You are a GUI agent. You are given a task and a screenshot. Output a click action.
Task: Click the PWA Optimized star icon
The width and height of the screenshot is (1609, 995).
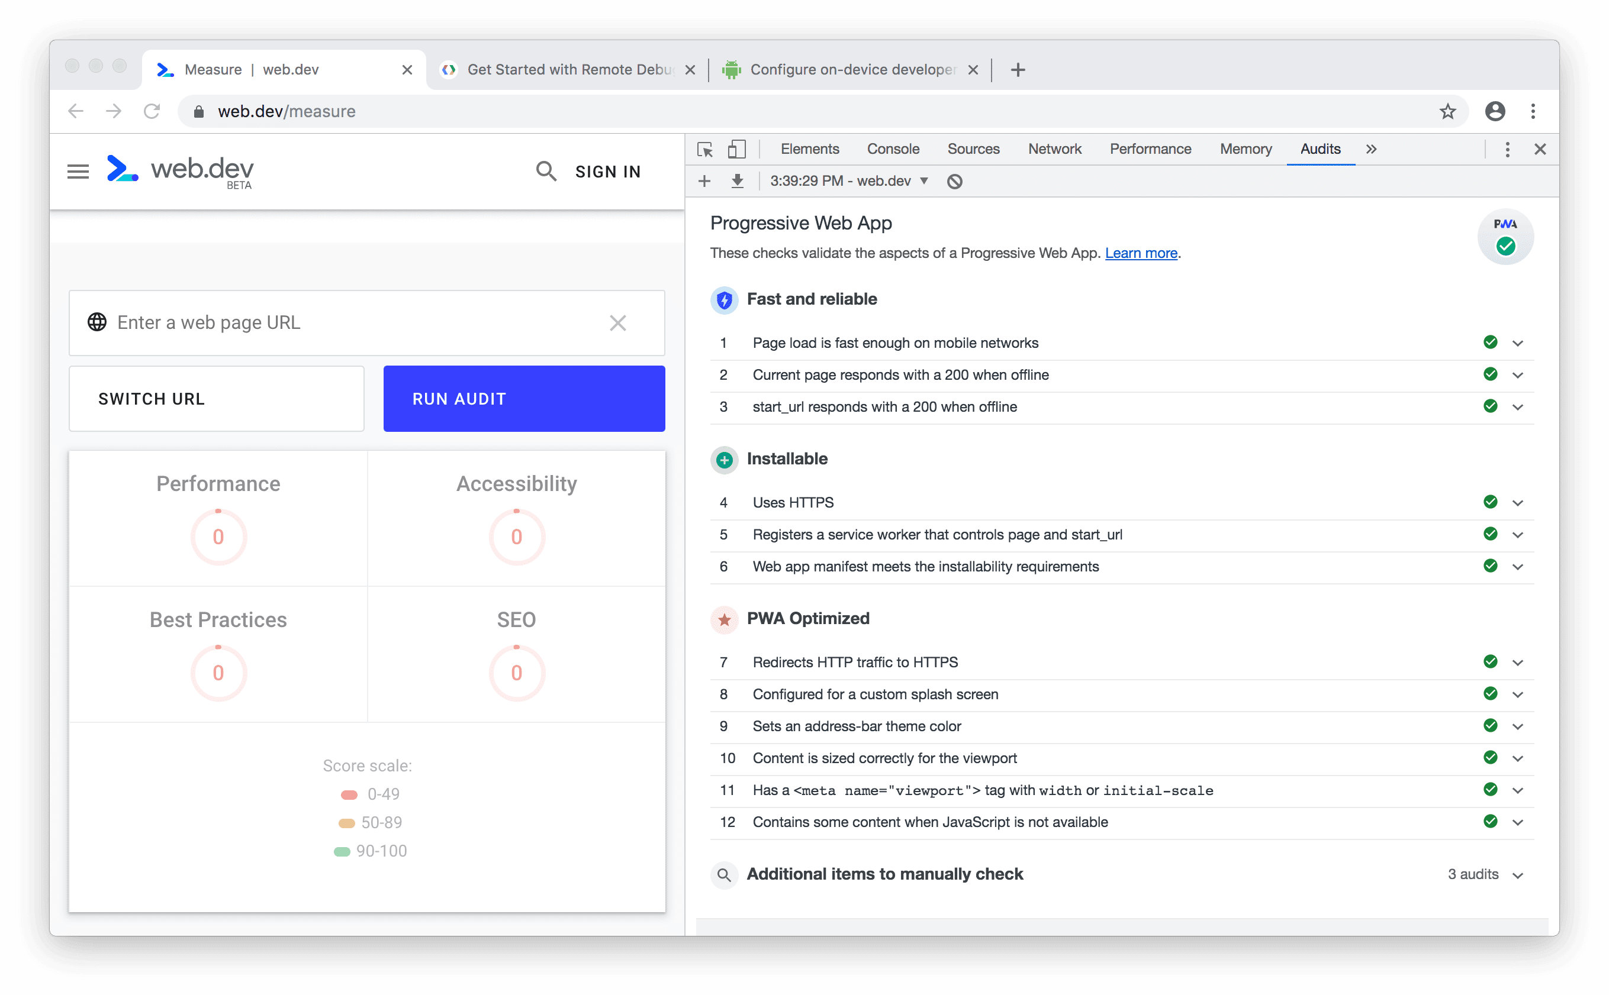[723, 618]
